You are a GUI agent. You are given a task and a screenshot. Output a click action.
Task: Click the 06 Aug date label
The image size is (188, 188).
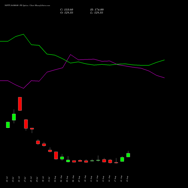click(73, 179)
